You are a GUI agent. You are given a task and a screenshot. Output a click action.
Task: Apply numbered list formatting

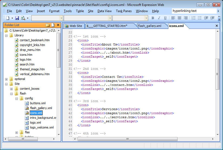(x=194, y=18)
